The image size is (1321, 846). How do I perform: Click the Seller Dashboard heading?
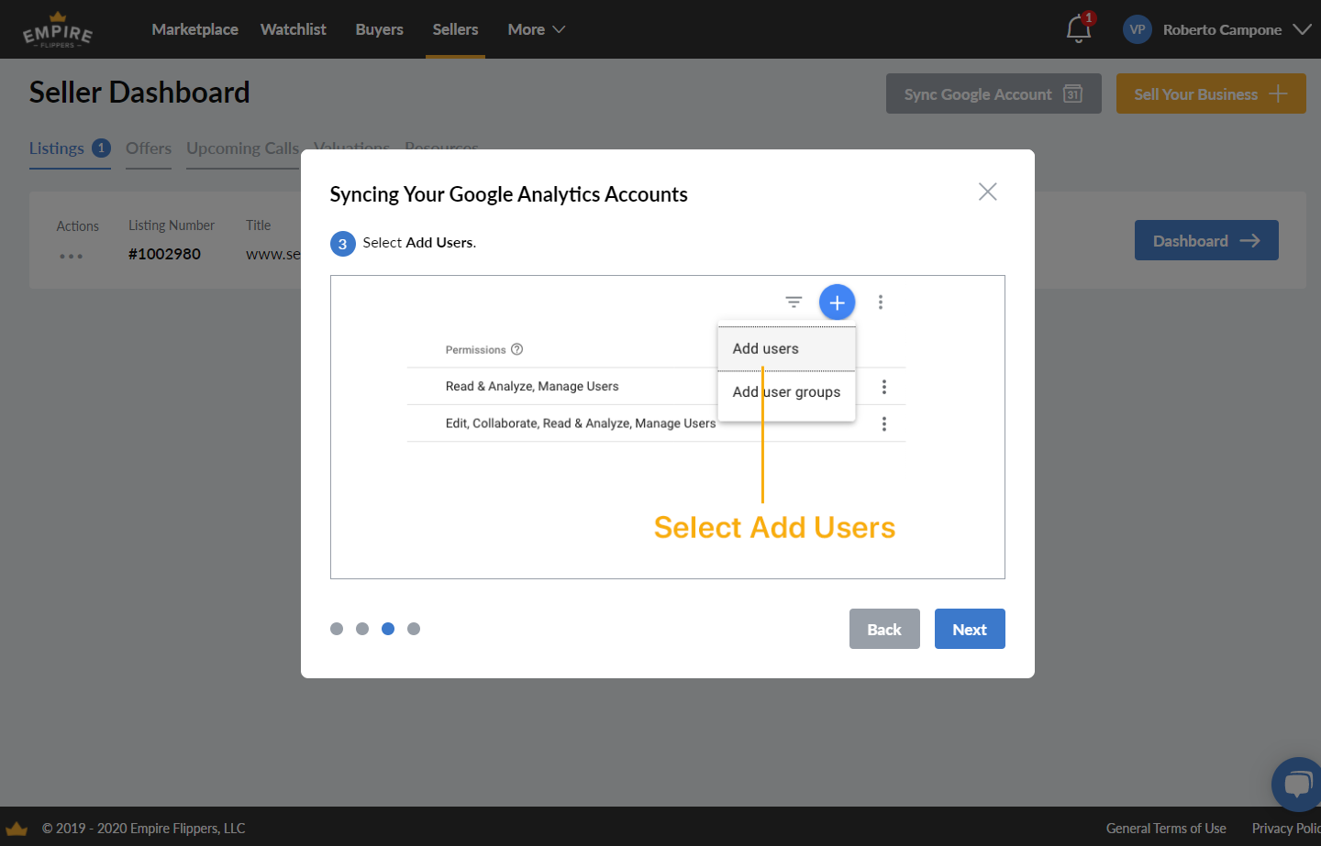pos(139,93)
